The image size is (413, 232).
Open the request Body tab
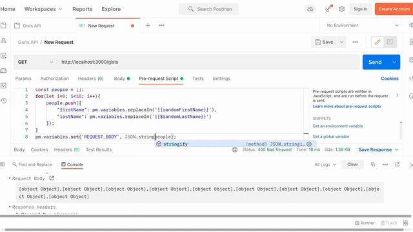pos(122,79)
